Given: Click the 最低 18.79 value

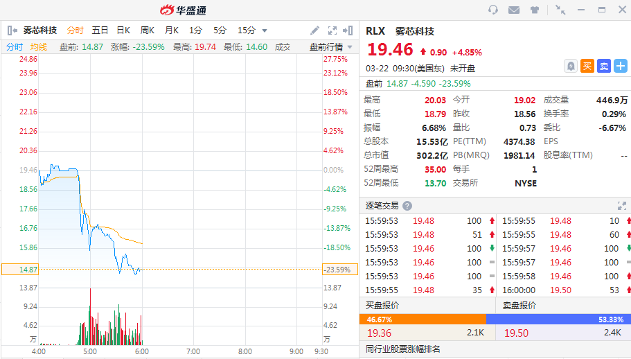Looking at the screenshot, I should click(435, 114).
